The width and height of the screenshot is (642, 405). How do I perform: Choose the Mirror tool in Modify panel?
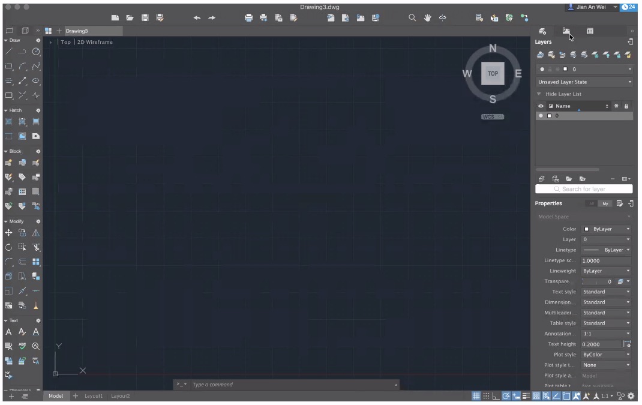(36, 233)
